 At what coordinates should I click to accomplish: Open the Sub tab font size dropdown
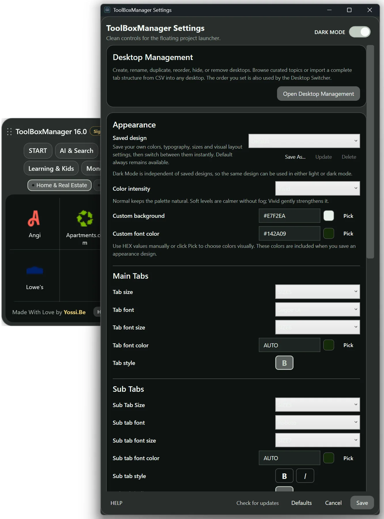317,440
